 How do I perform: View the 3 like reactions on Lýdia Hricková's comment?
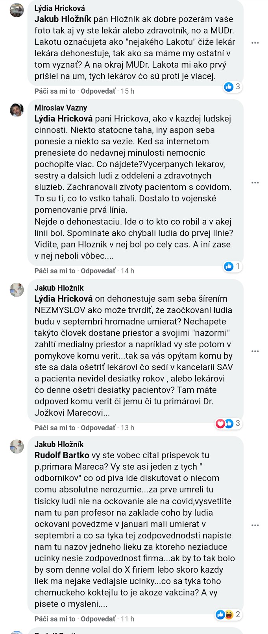tap(232, 87)
